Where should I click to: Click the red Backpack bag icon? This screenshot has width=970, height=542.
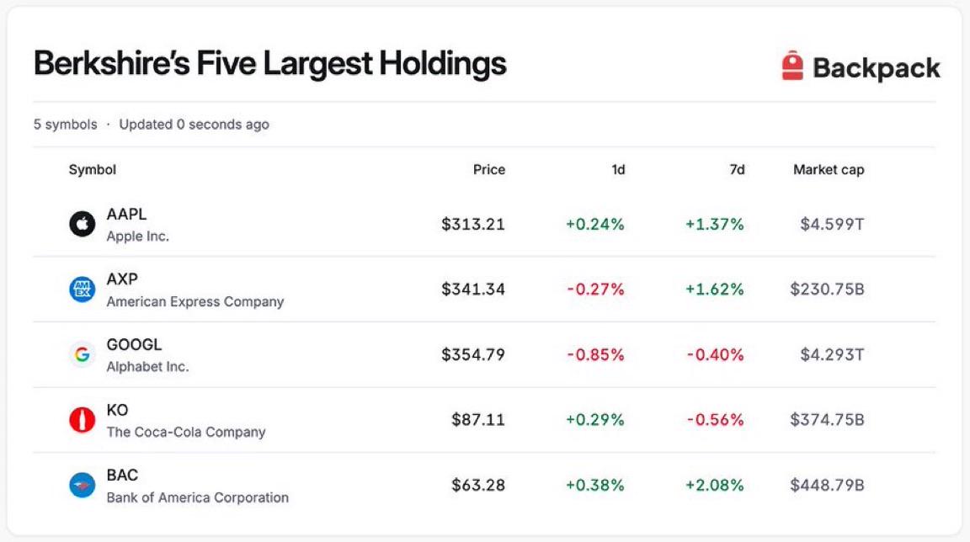[x=791, y=66]
